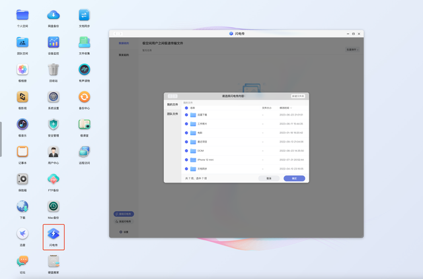Open the iPhone 12 mini folder name
This screenshot has height=279, width=423.
tap(206, 160)
